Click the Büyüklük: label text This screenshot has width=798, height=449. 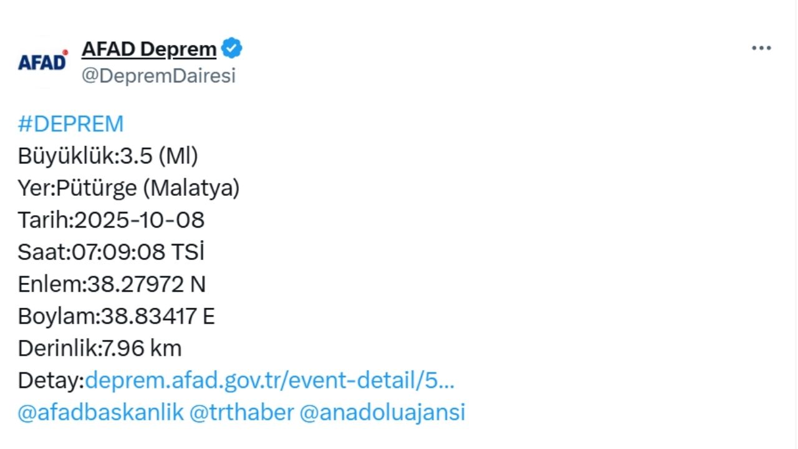68,156
